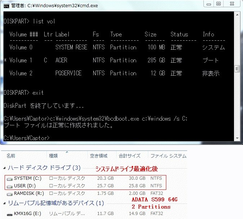Click the bcdboot.exe command line
243x219 pixels.
pos(95,119)
